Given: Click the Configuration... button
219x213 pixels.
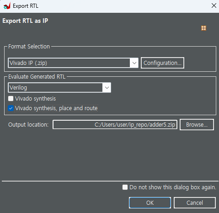Looking at the screenshot, I should [162, 63].
